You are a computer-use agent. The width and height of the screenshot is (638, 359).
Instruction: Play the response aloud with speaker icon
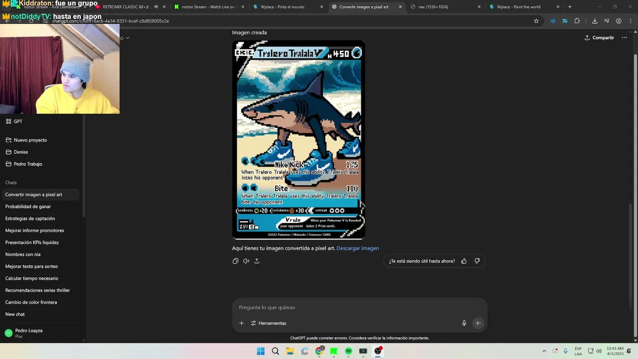tap(246, 261)
